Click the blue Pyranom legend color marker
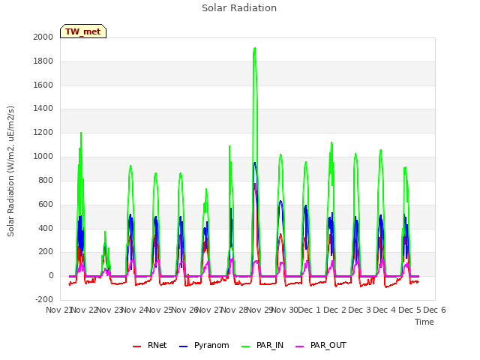The width and height of the screenshot is (480, 360). coord(183,346)
